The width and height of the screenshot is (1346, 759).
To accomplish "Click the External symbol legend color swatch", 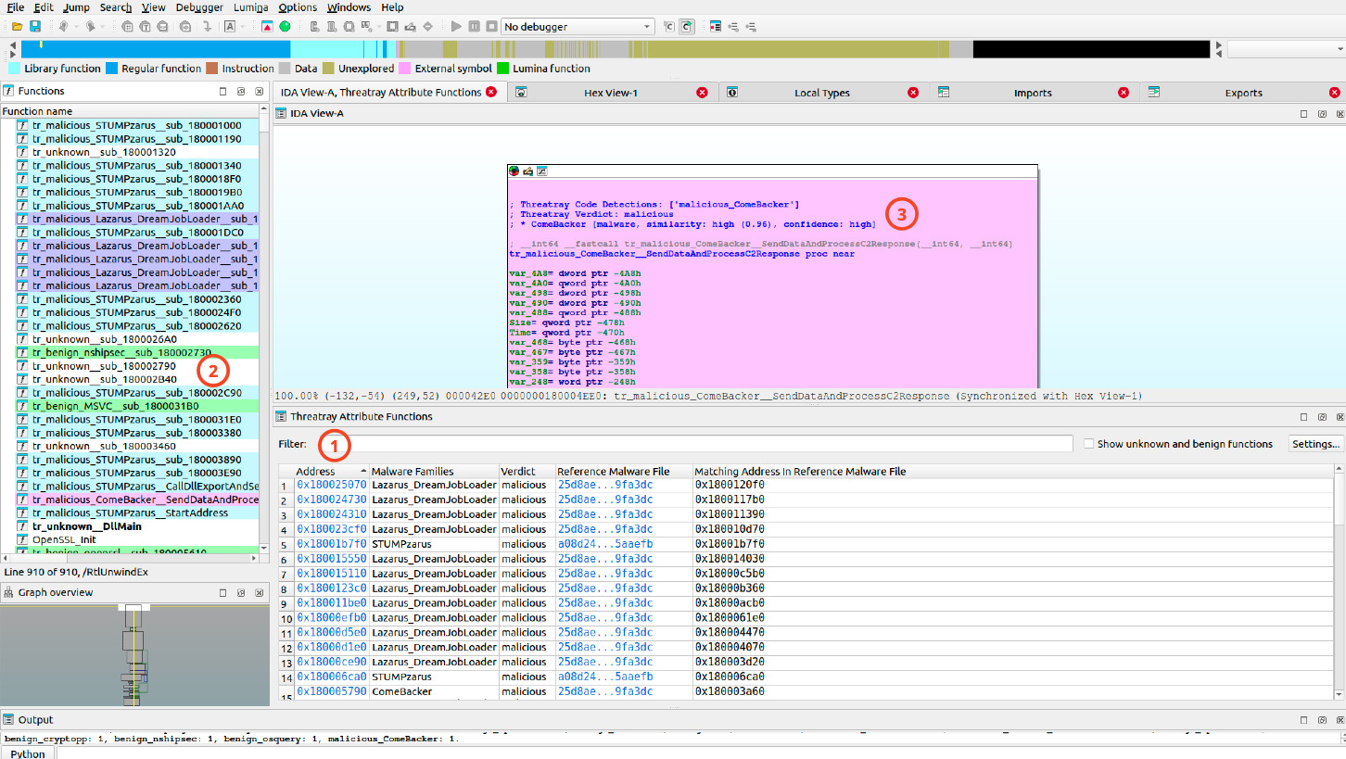I will pos(403,69).
